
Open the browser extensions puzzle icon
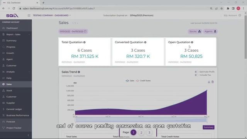(x=228, y=8)
